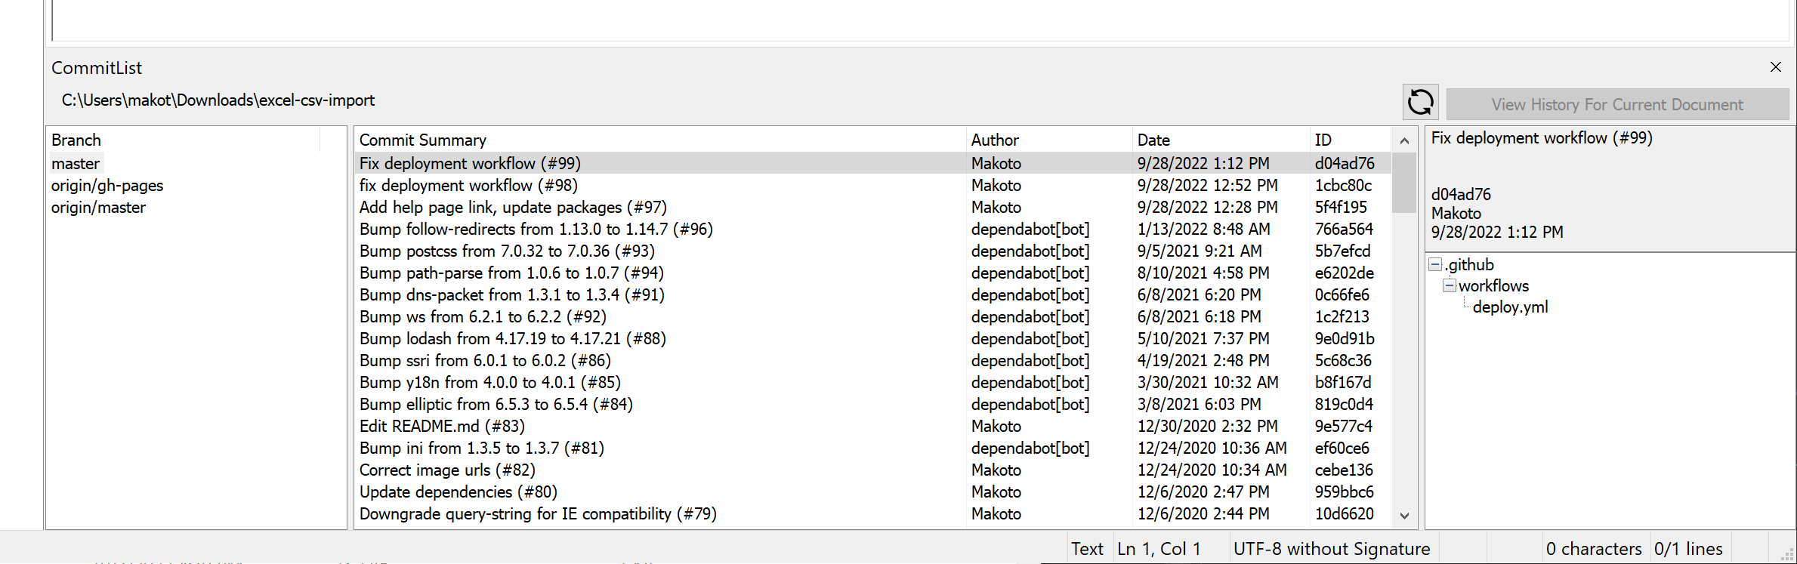Select commit fix deployment workflow (#98)
1797x564 pixels.
(x=872, y=185)
